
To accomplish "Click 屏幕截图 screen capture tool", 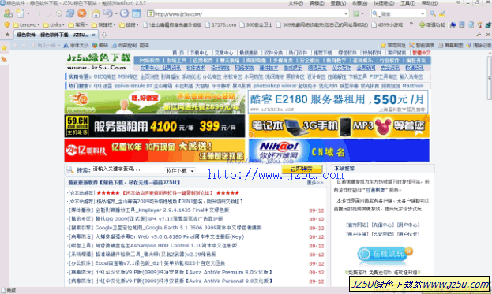I will pos(451,46).
